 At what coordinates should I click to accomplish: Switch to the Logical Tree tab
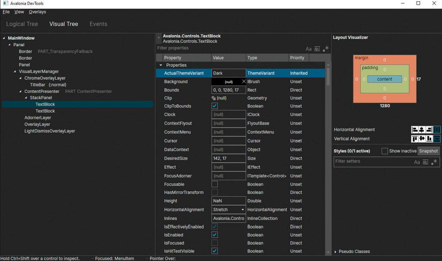(22, 24)
